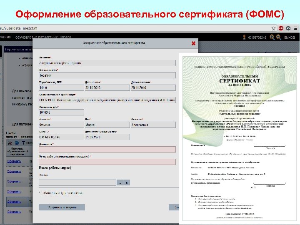This screenshot has height=225, width=300.
Task: Click the 'Оформить образовательный сертификат' column header
Action: tap(17, 151)
